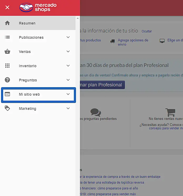Expand the Inventario submenu chevron
Viewport: 183px width, 196px height.
pyautogui.click(x=68, y=66)
